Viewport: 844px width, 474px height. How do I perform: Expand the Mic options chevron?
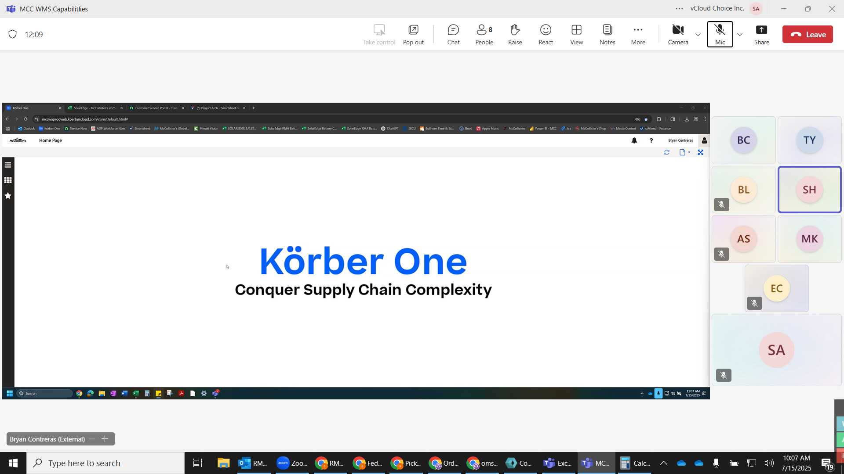pyautogui.click(x=740, y=35)
